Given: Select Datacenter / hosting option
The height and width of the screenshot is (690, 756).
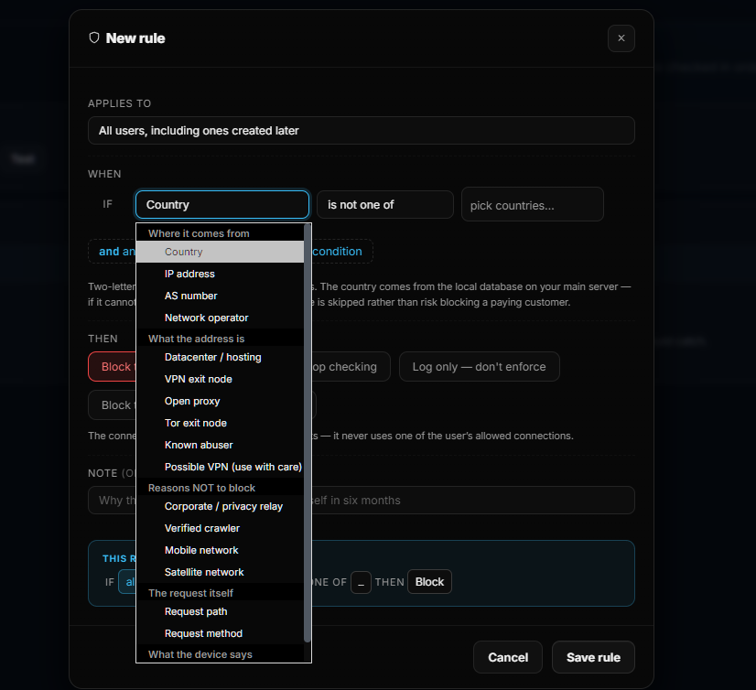Looking at the screenshot, I should point(220,357).
